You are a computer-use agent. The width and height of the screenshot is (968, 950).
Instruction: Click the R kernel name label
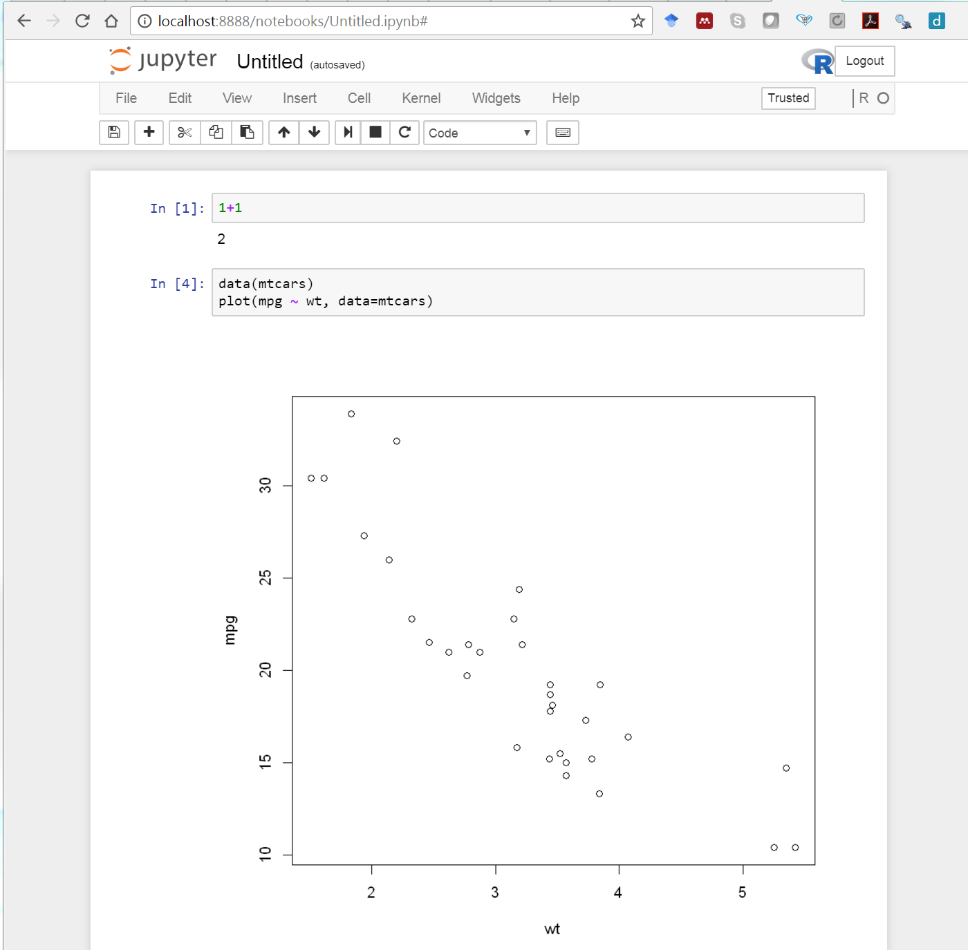[x=864, y=98]
